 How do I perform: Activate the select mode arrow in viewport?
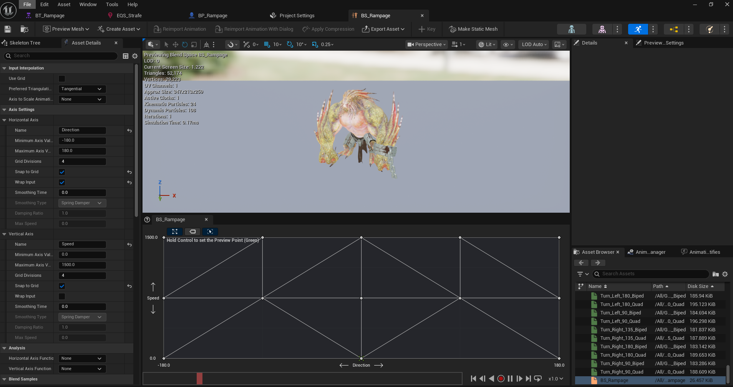click(166, 45)
